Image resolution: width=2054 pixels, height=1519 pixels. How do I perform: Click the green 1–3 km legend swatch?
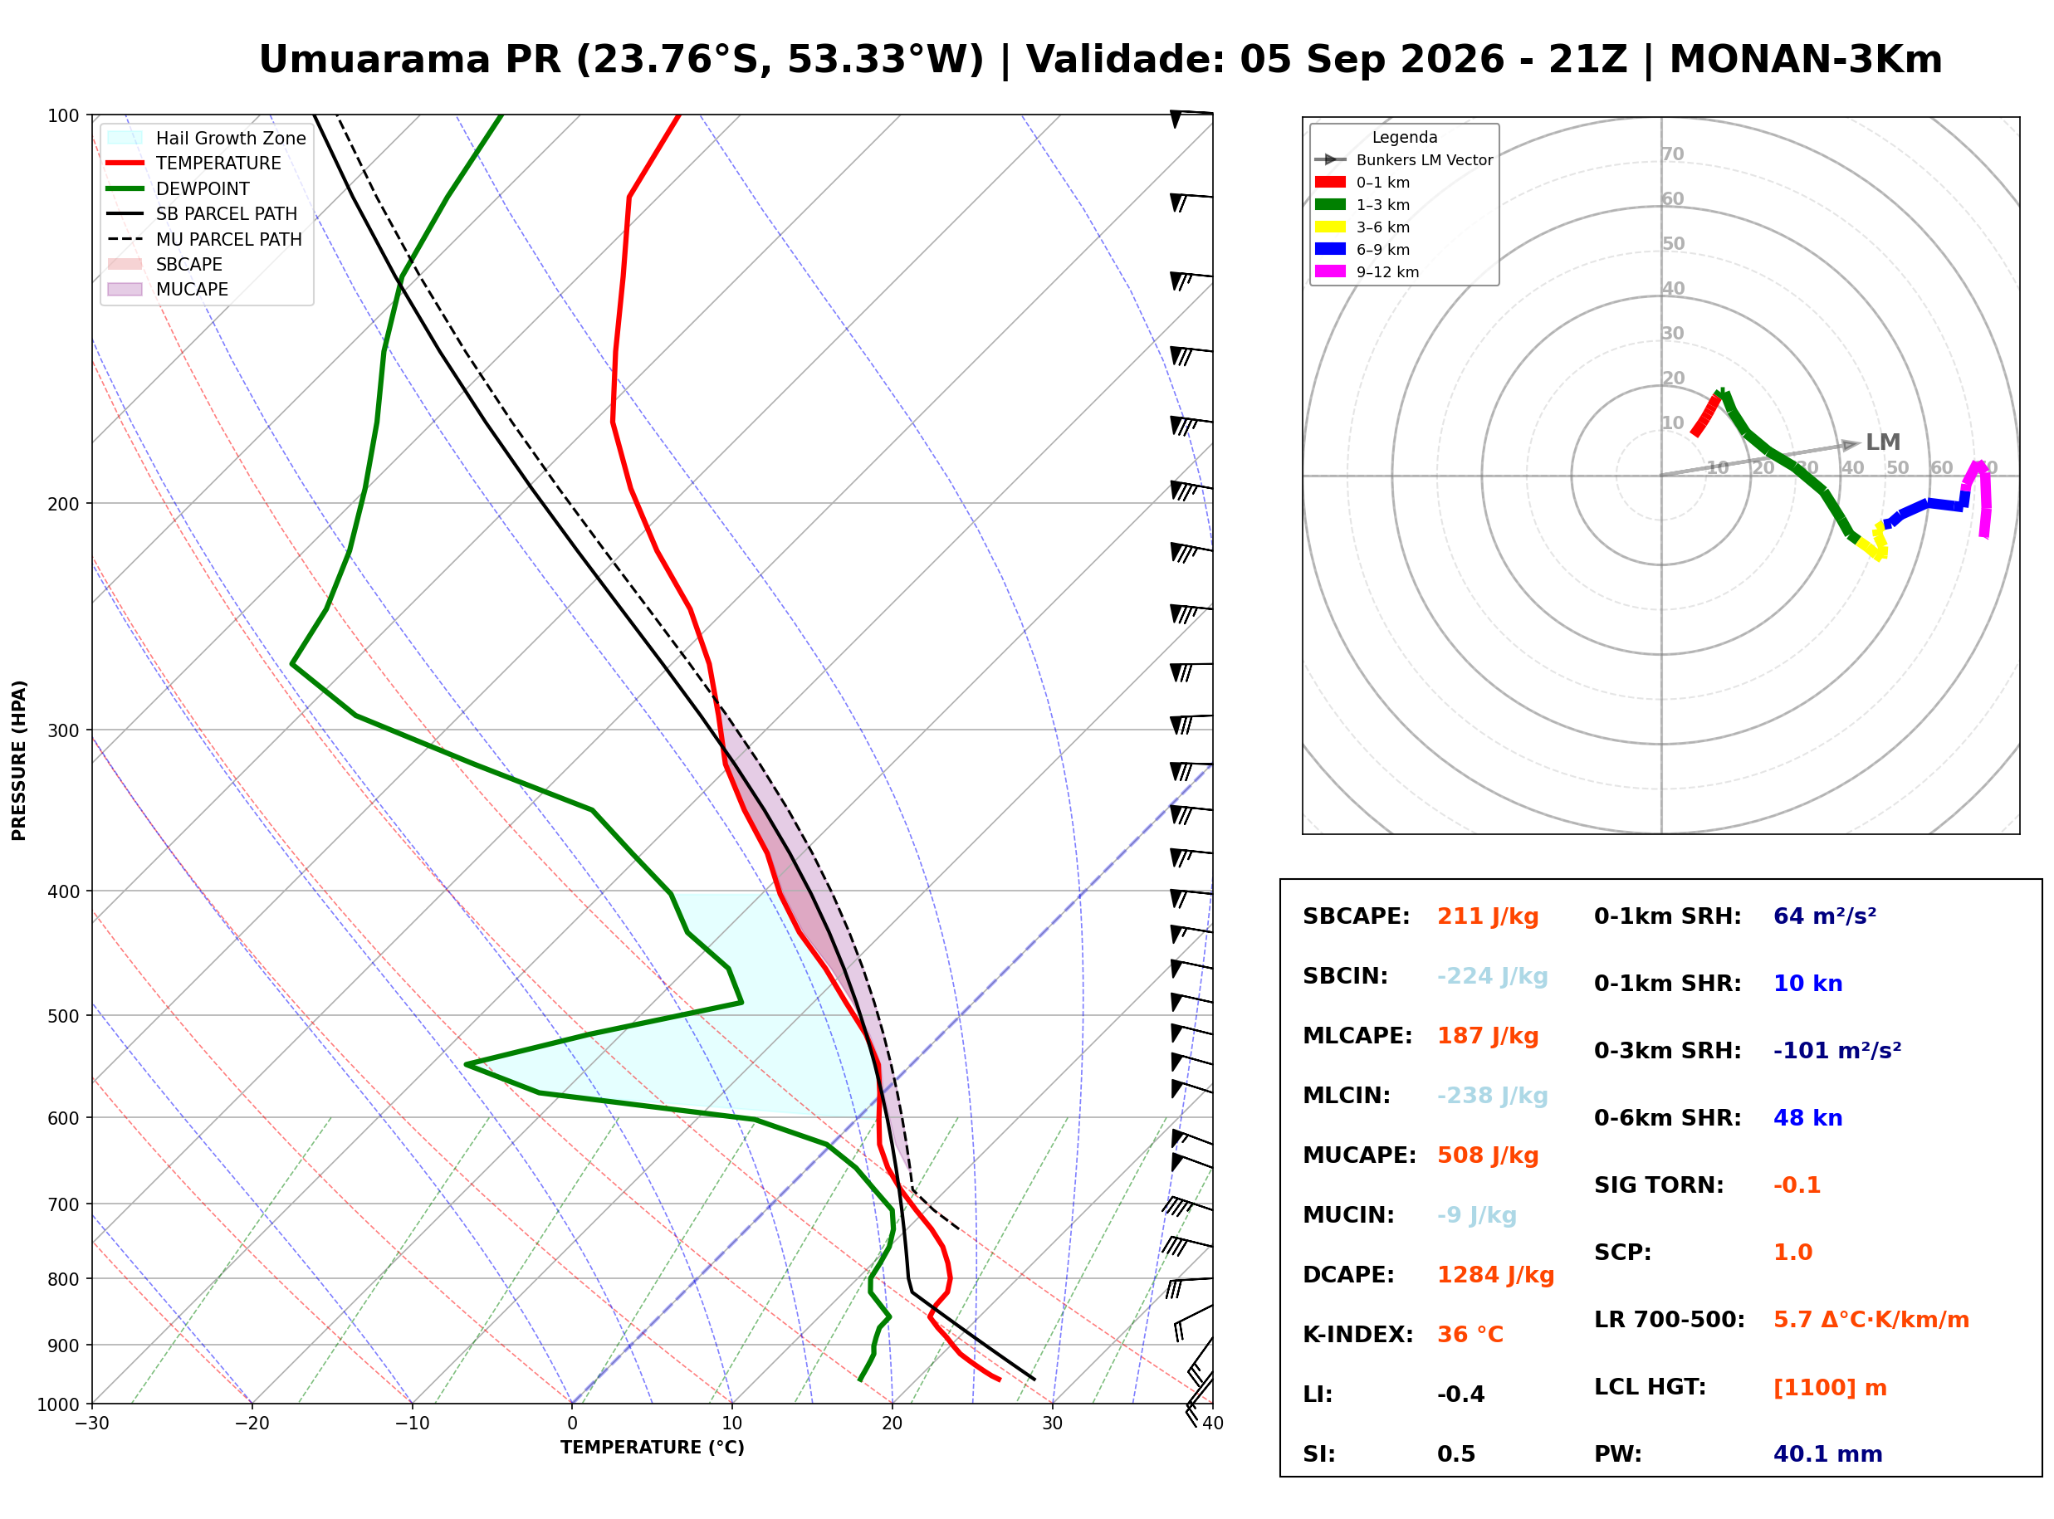1330,204
